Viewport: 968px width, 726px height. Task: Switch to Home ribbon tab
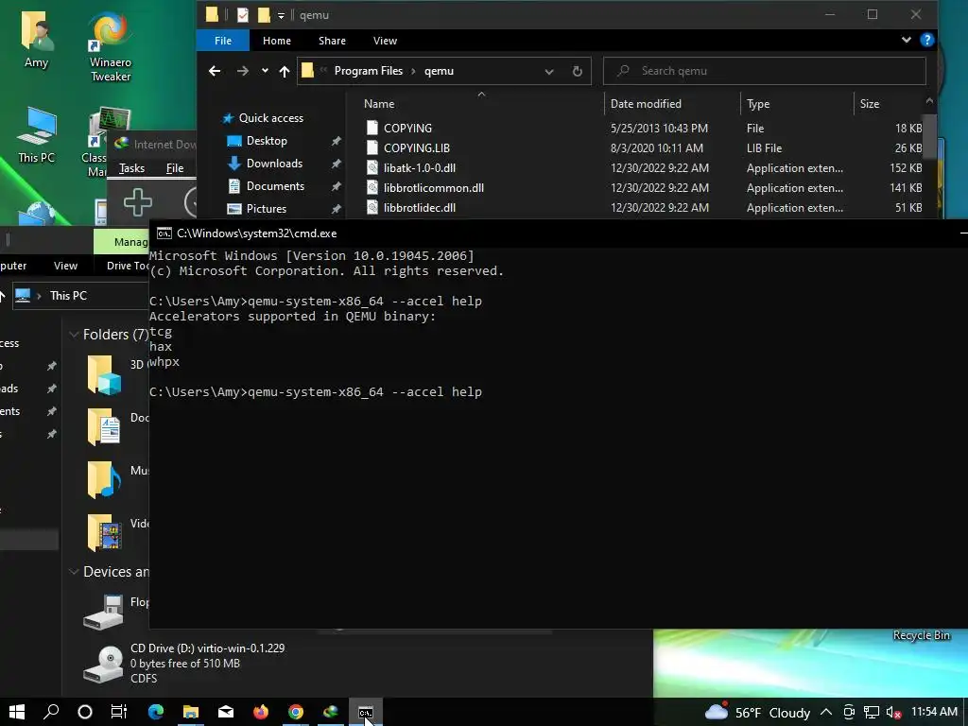pyautogui.click(x=277, y=41)
